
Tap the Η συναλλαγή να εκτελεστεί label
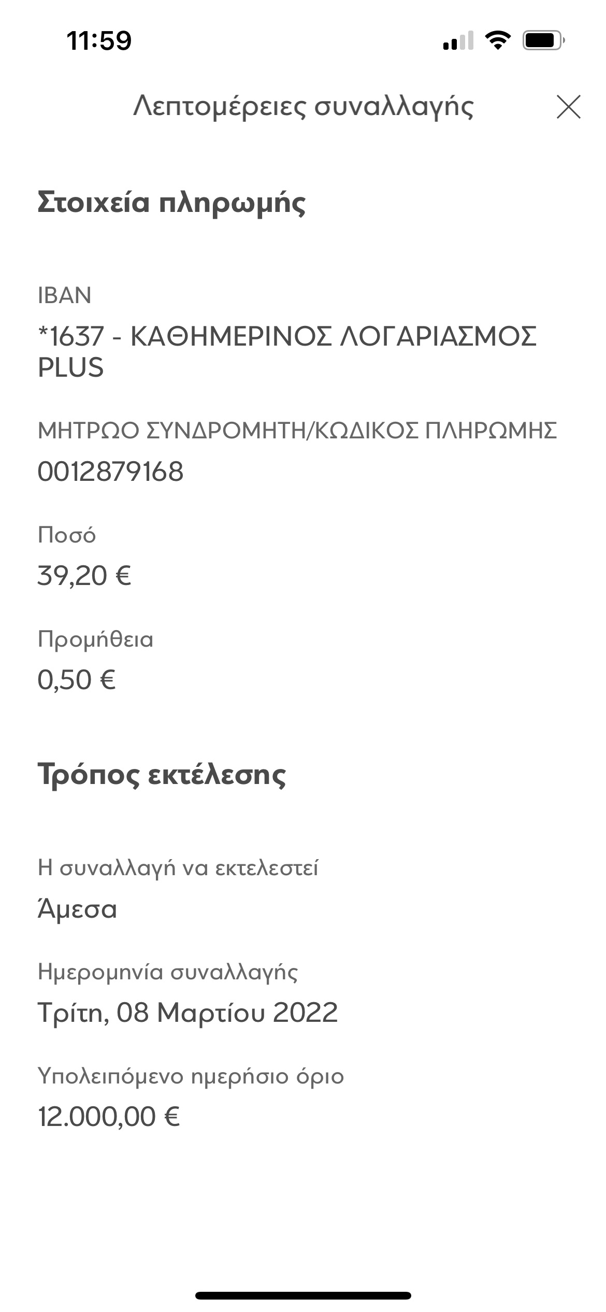178,867
